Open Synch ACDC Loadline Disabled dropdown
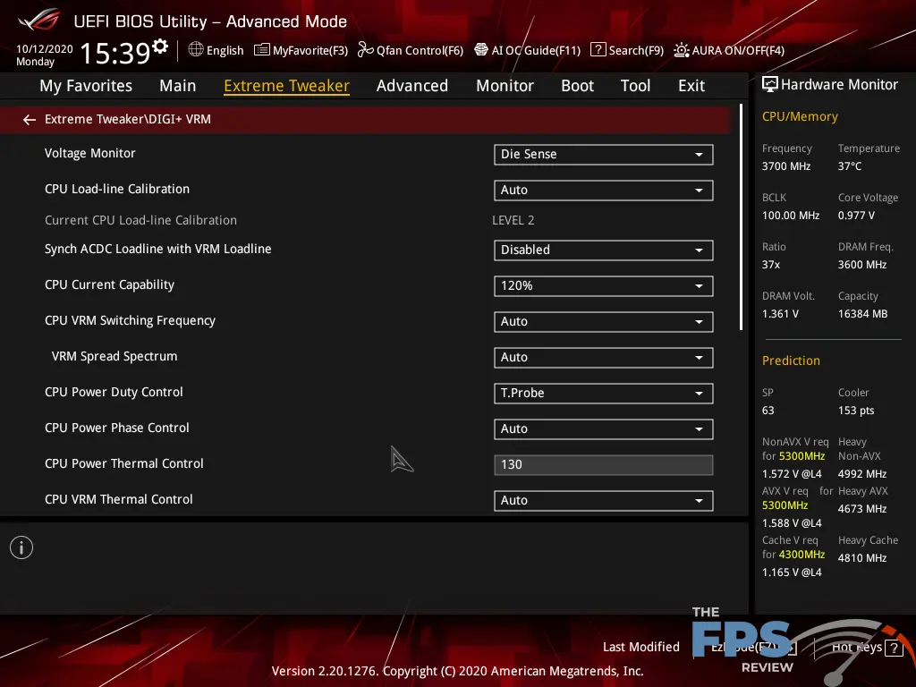This screenshot has height=687, width=916. click(604, 250)
